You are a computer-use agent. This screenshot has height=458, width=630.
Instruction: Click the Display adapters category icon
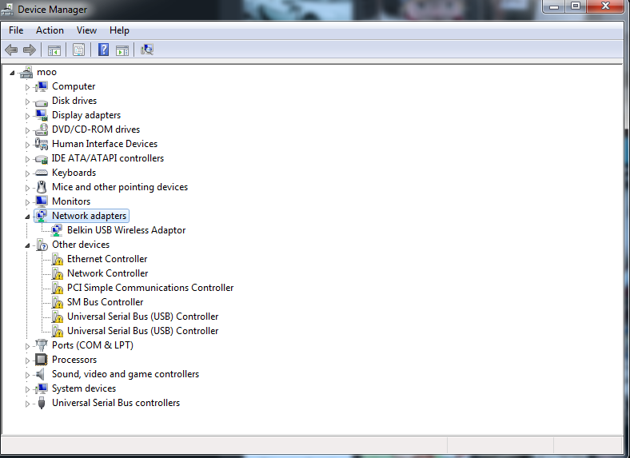[42, 115]
